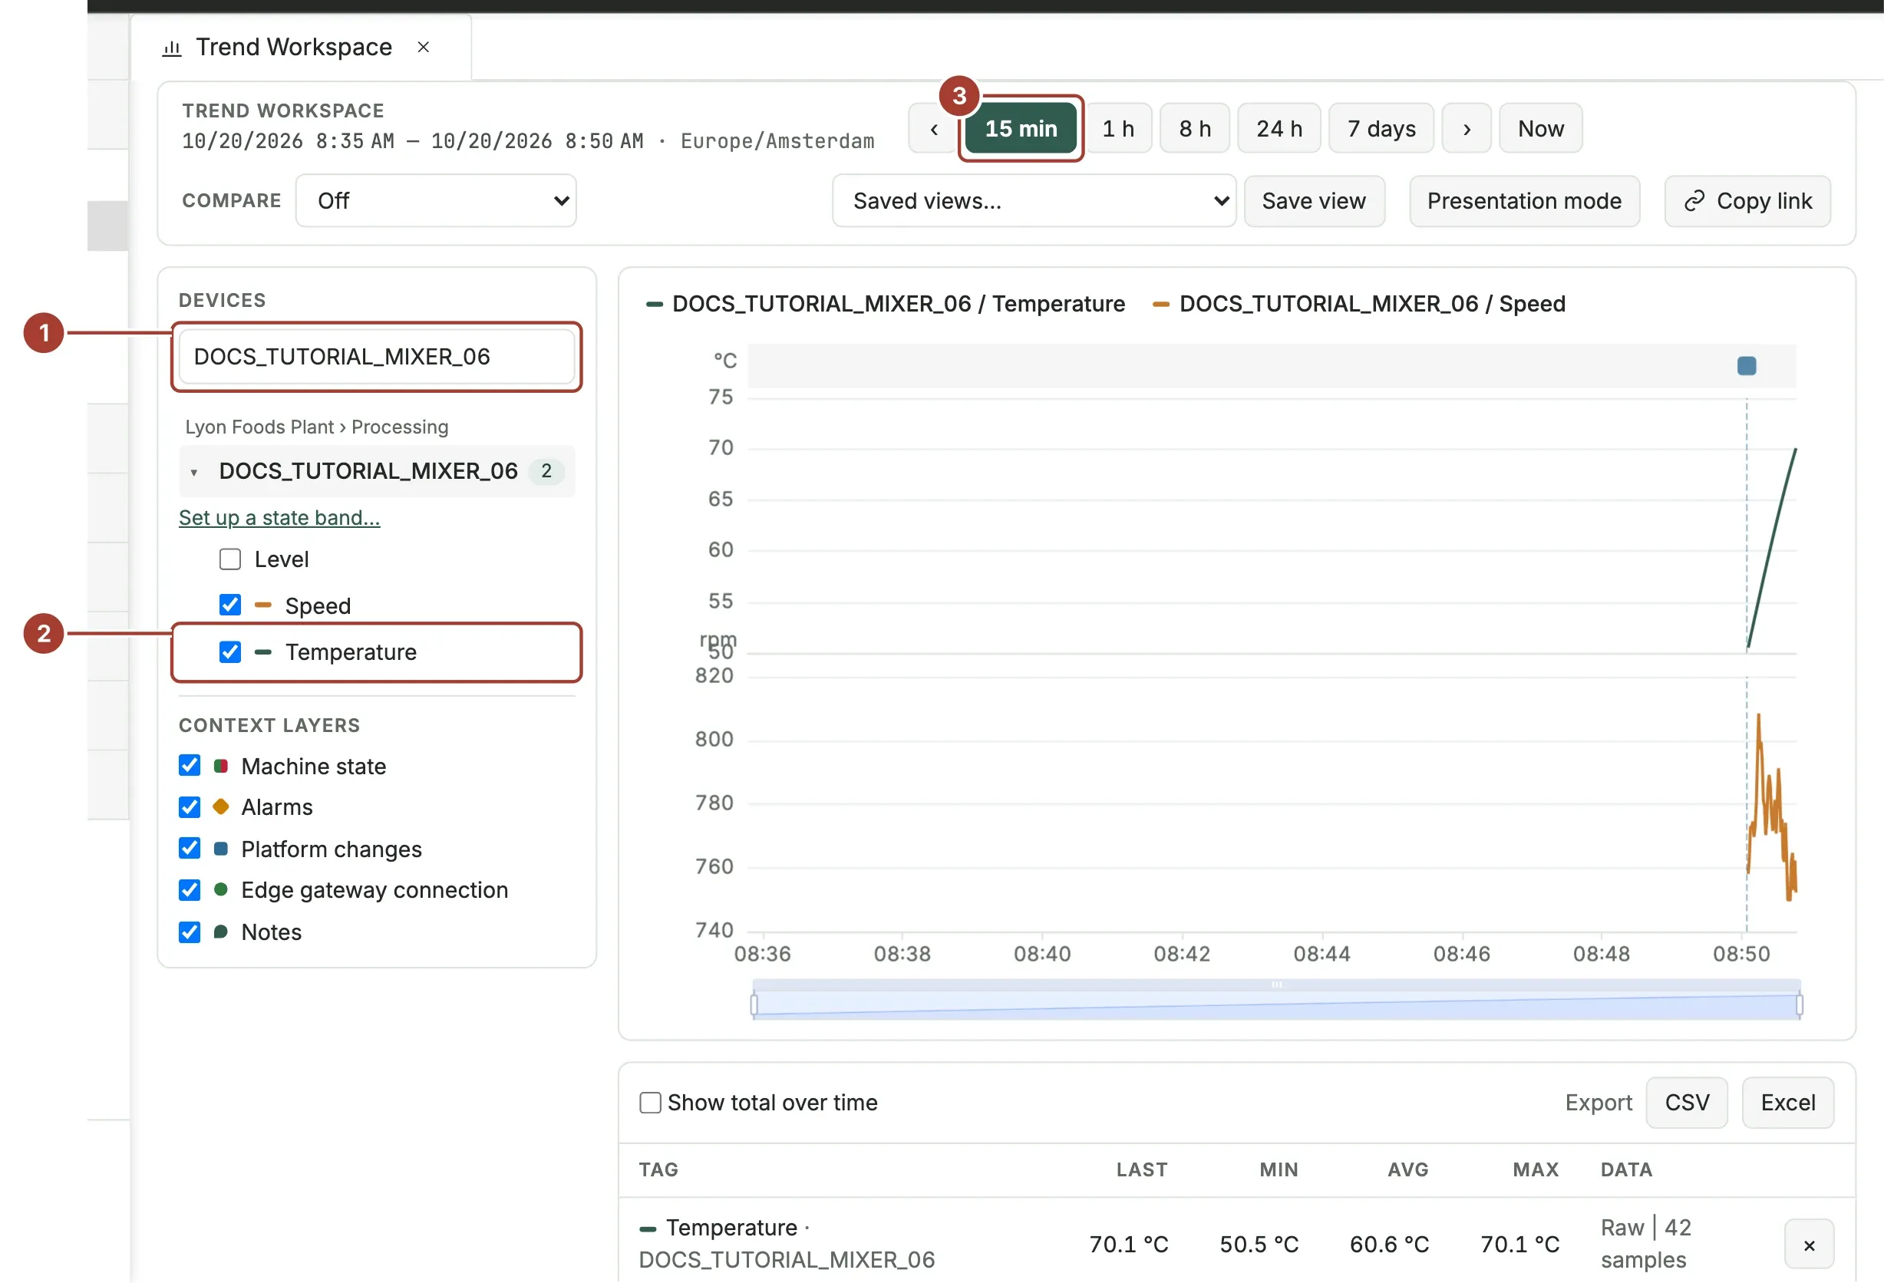
Task: Toggle the Machine state layer
Action: coord(190,765)
